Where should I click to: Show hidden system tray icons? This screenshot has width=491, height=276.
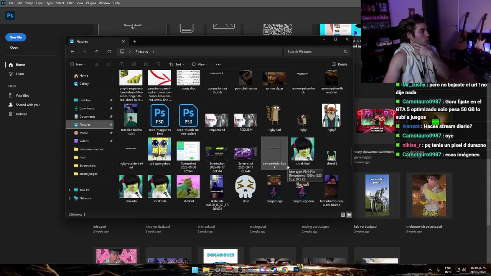click(x=430, y=270)
